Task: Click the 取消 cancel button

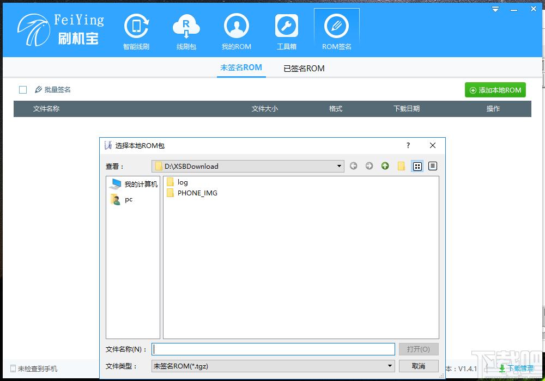Action: coord(419,366)
